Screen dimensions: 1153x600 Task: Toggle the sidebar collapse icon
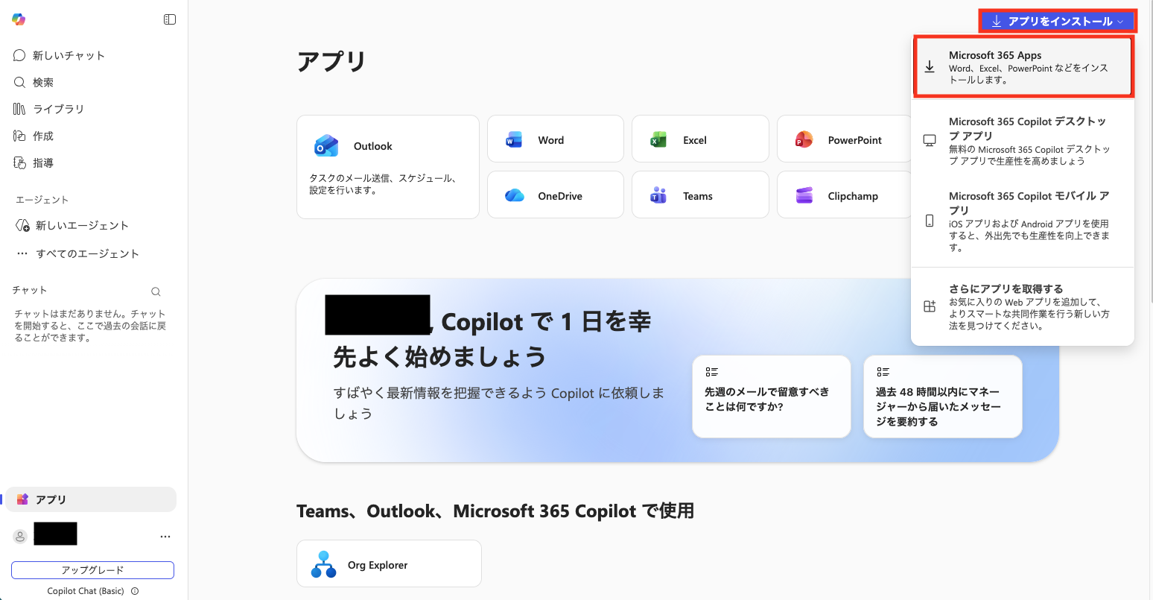(170, 19)
